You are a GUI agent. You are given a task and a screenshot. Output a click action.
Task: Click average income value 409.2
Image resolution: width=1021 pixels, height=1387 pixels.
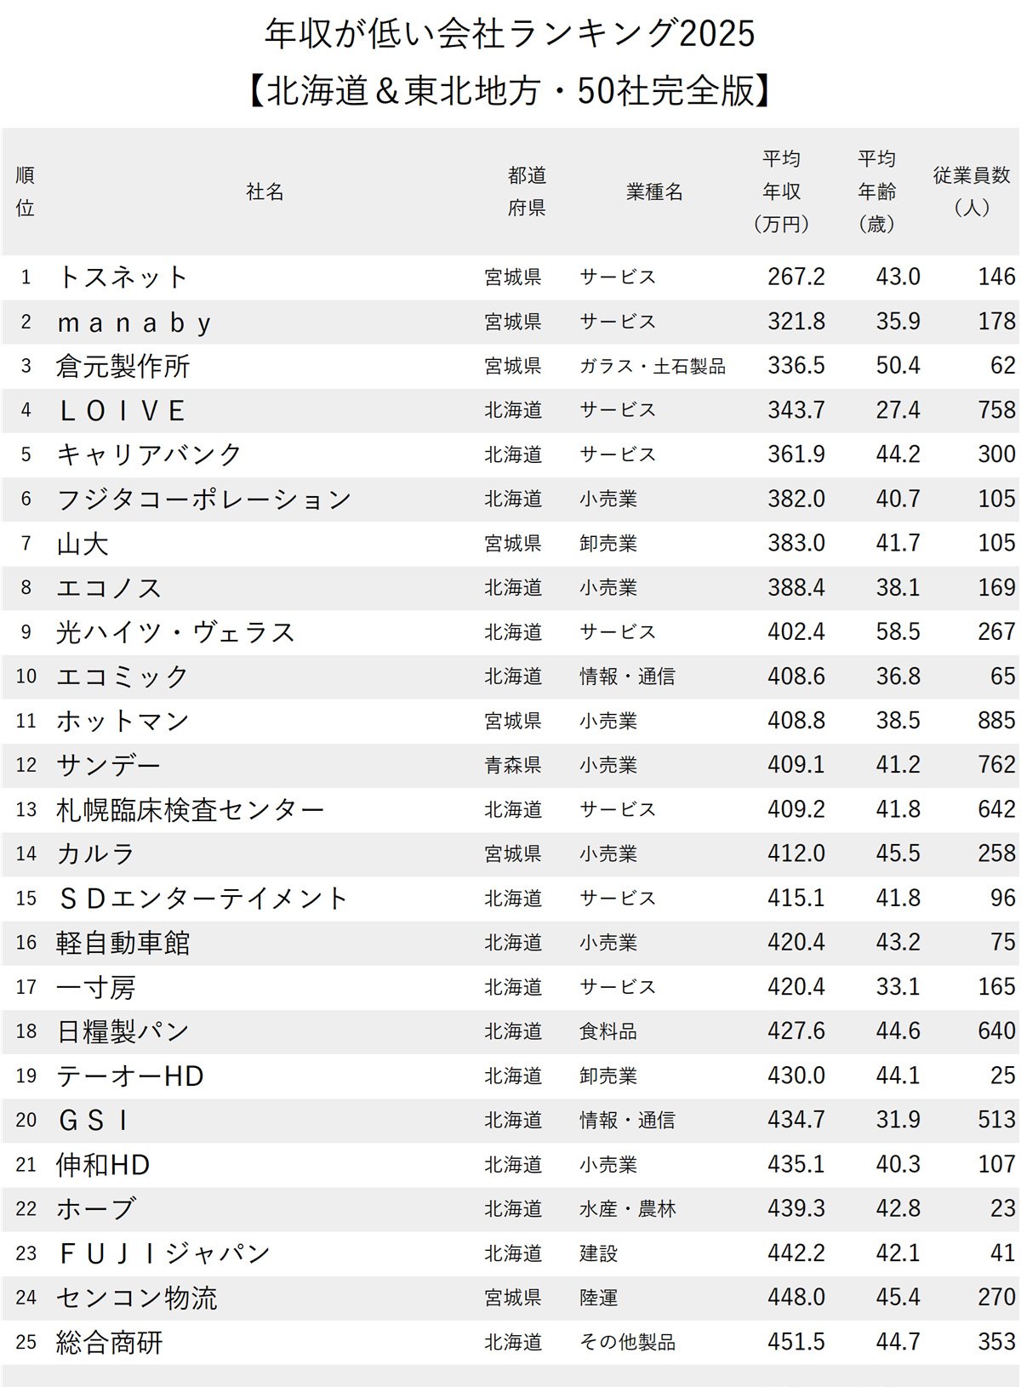tap(796, 808)
